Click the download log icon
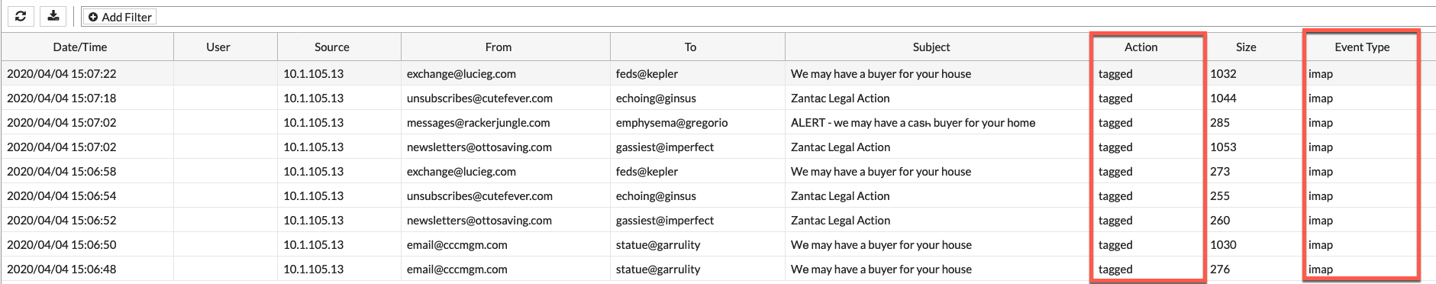The height and width of the screenshot is (284, 1436). pos(53,16)
